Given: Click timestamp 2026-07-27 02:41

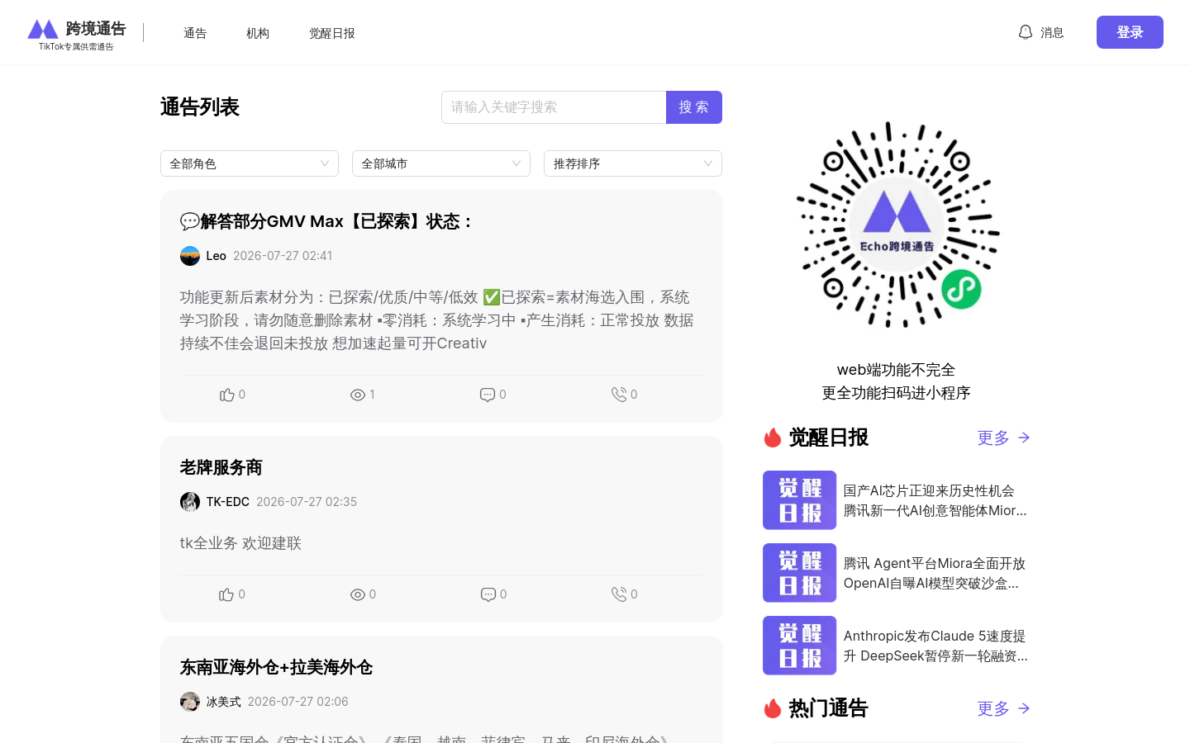Looking at the screenshot, I should click(x=283, y=256).
